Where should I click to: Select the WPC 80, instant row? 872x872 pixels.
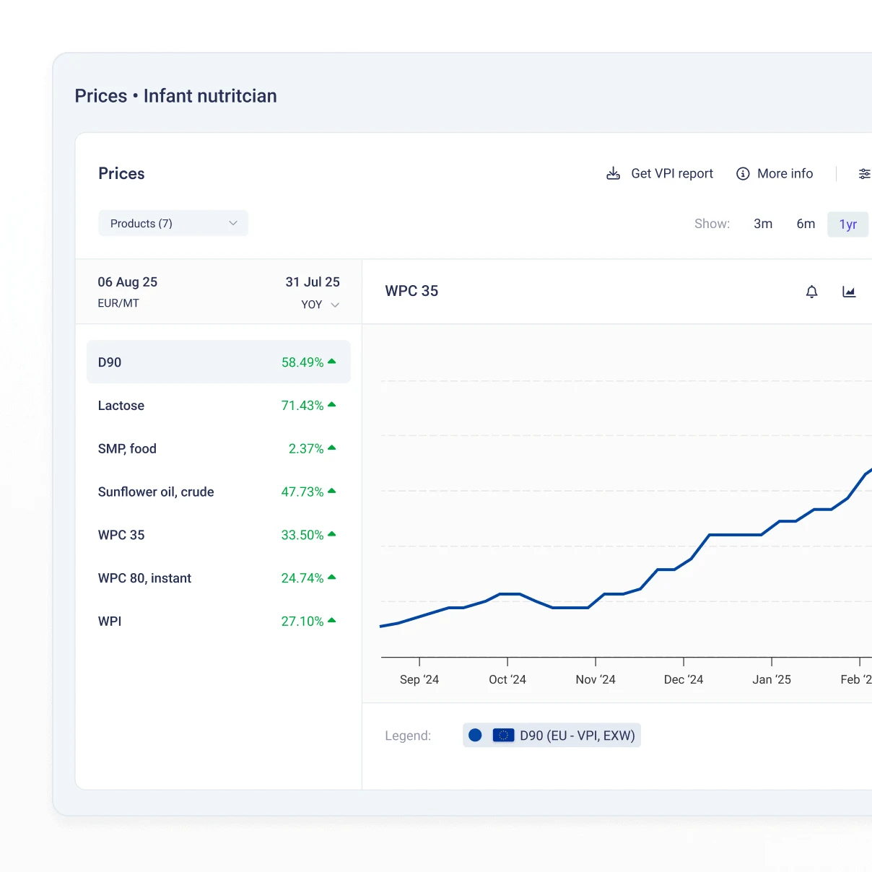click(219, 578)
